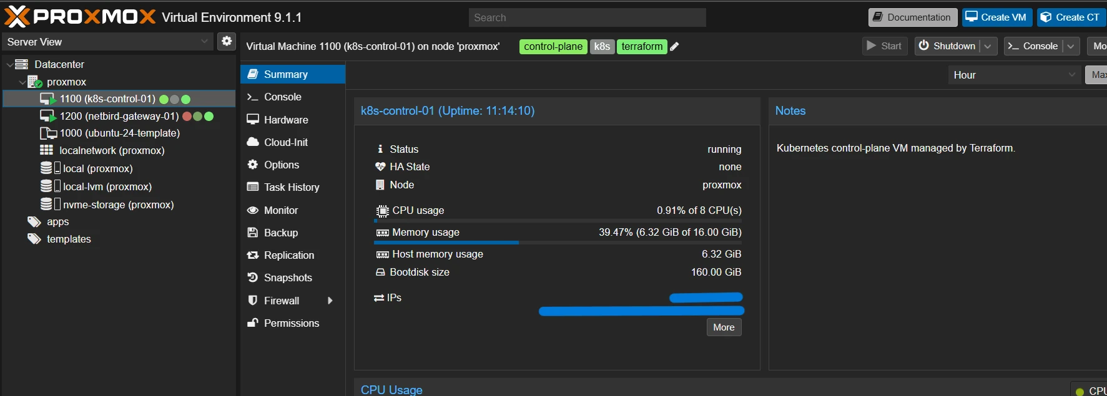Open the Hardware tab
The height and width of the screenshot is (396, 1107).
coord(293,120)
